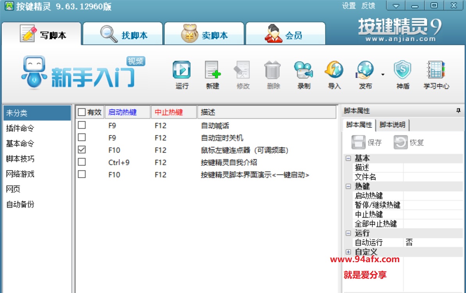Expand the 自定义 property group
This screenshot has width=466, height=293.
pos(348,252)
